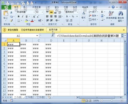Image resolution: width=128 pixels, height=104 pixels.
Task: Switch to the Formulas tab
Action: pos(48,7)
